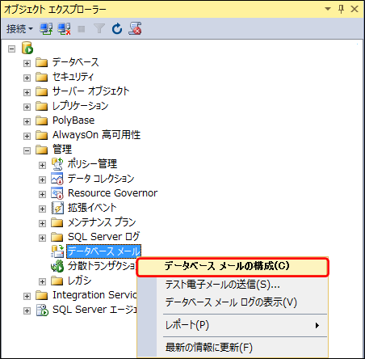Expand the PolyBase folder
This screenshot has height=359, width=365.
[27, 121]
